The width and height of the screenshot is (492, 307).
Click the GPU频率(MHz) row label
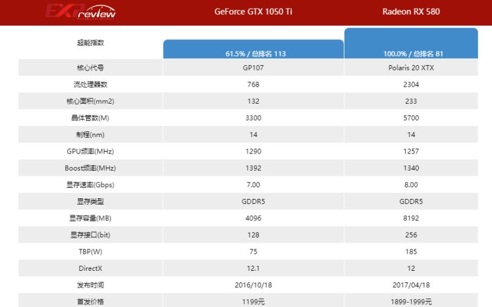click(x=90, y=151)
